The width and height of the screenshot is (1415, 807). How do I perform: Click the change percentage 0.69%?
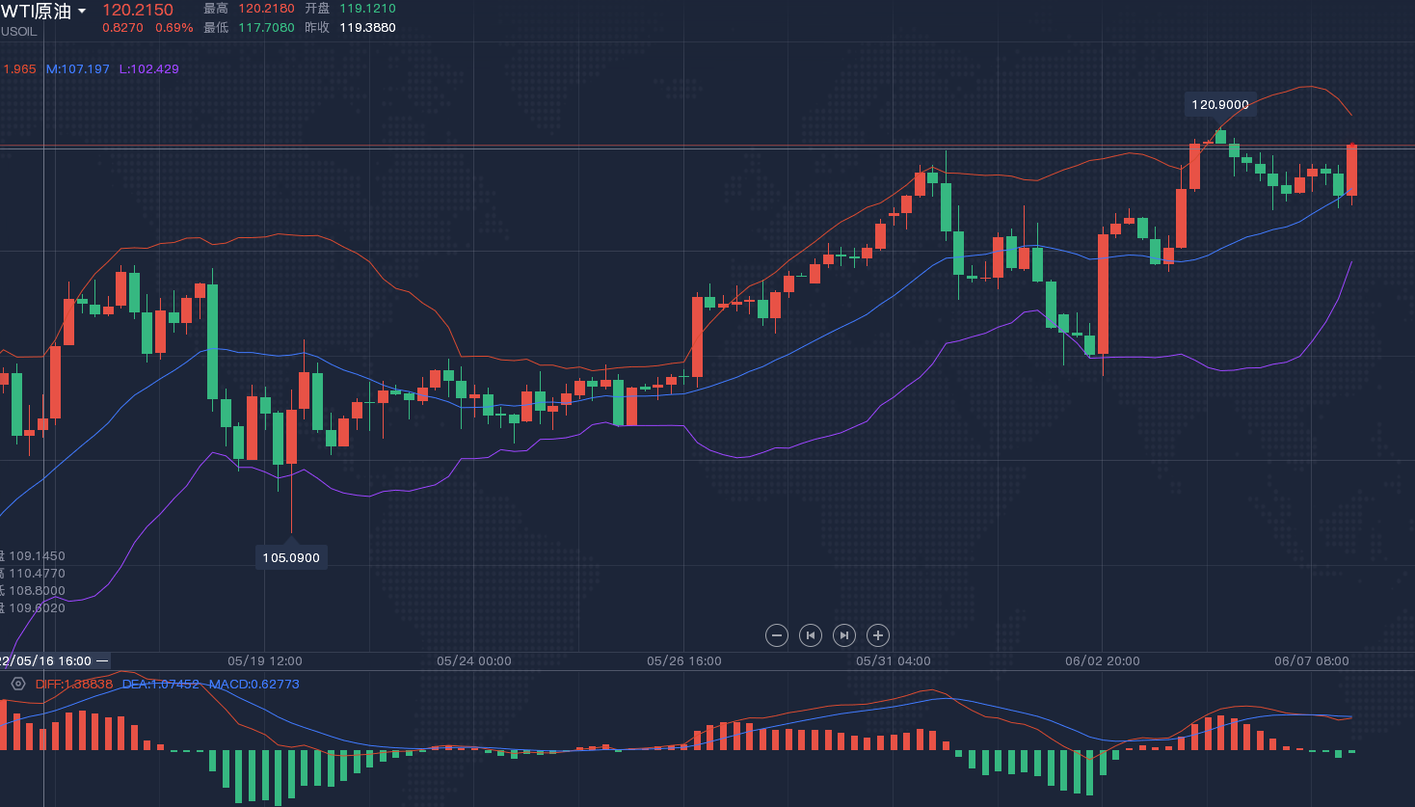(x=174, y=28)
